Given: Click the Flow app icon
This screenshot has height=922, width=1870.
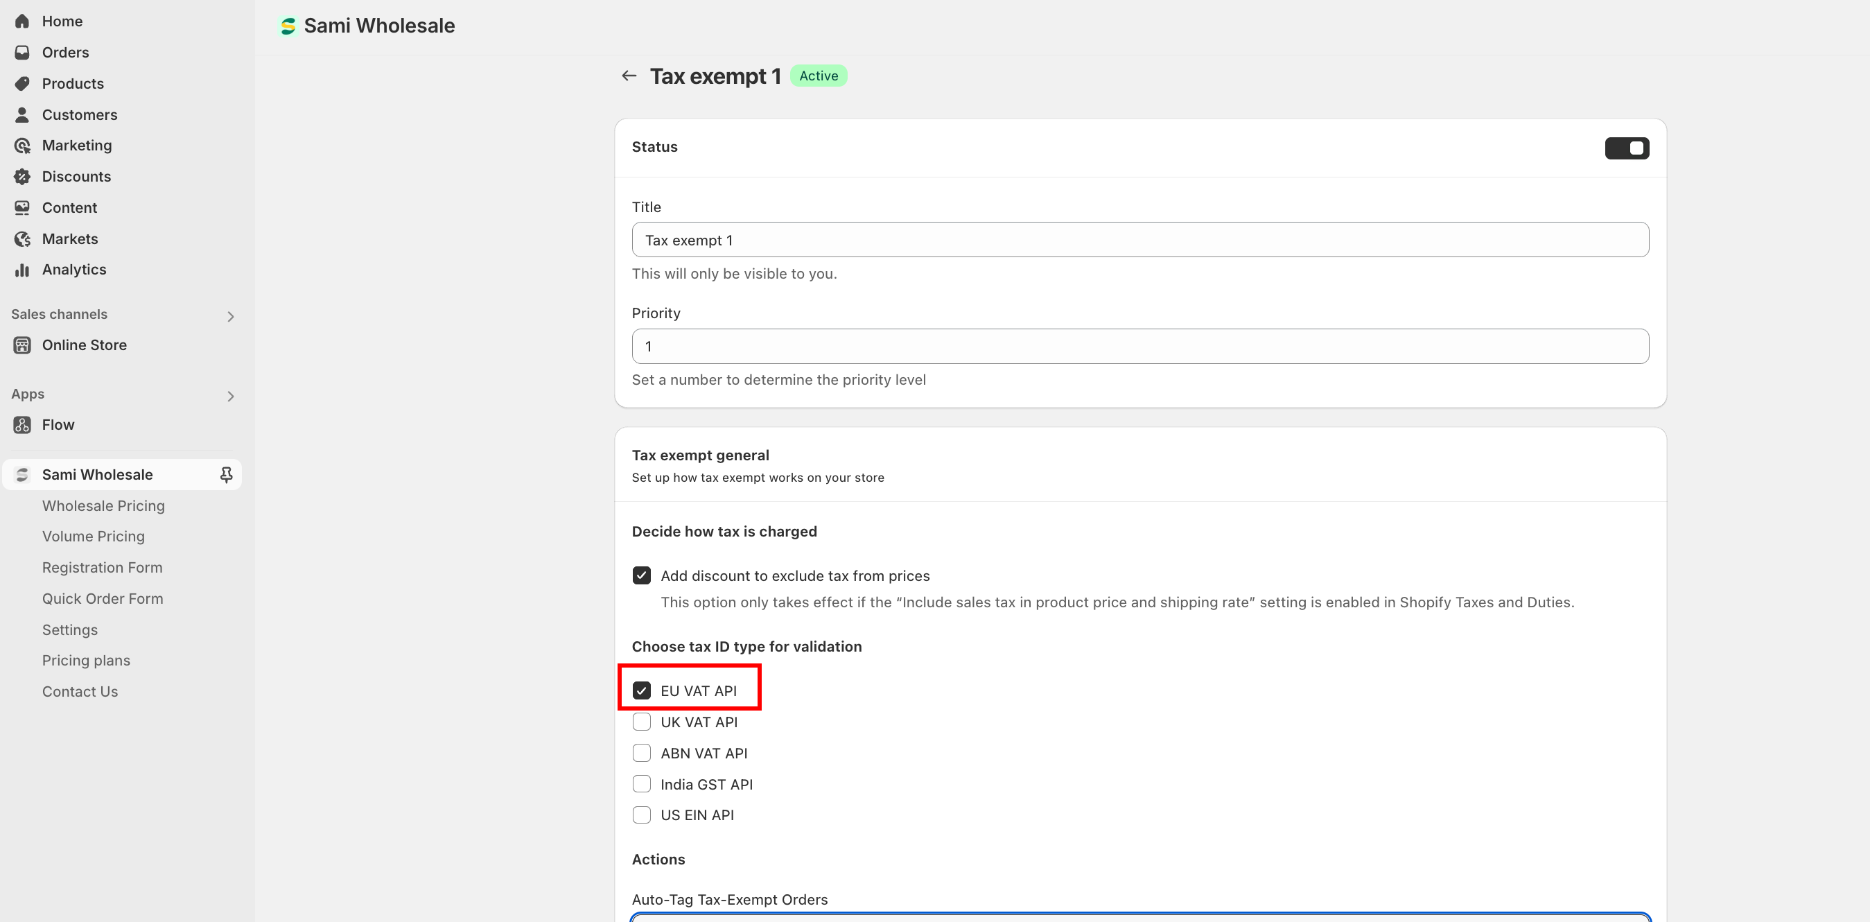Looking at the screenshot, I should 21,425.
